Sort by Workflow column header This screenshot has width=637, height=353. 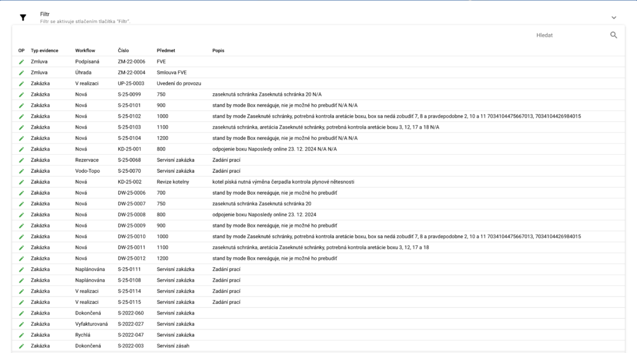[85, 50]
